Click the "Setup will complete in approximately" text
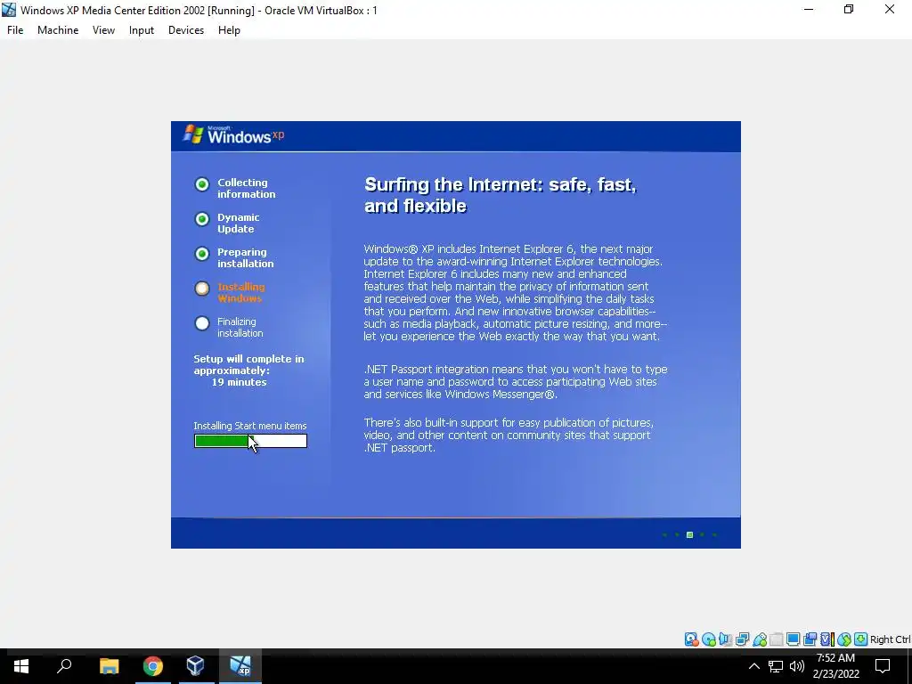The image size is (912, 684). point(249,364)
